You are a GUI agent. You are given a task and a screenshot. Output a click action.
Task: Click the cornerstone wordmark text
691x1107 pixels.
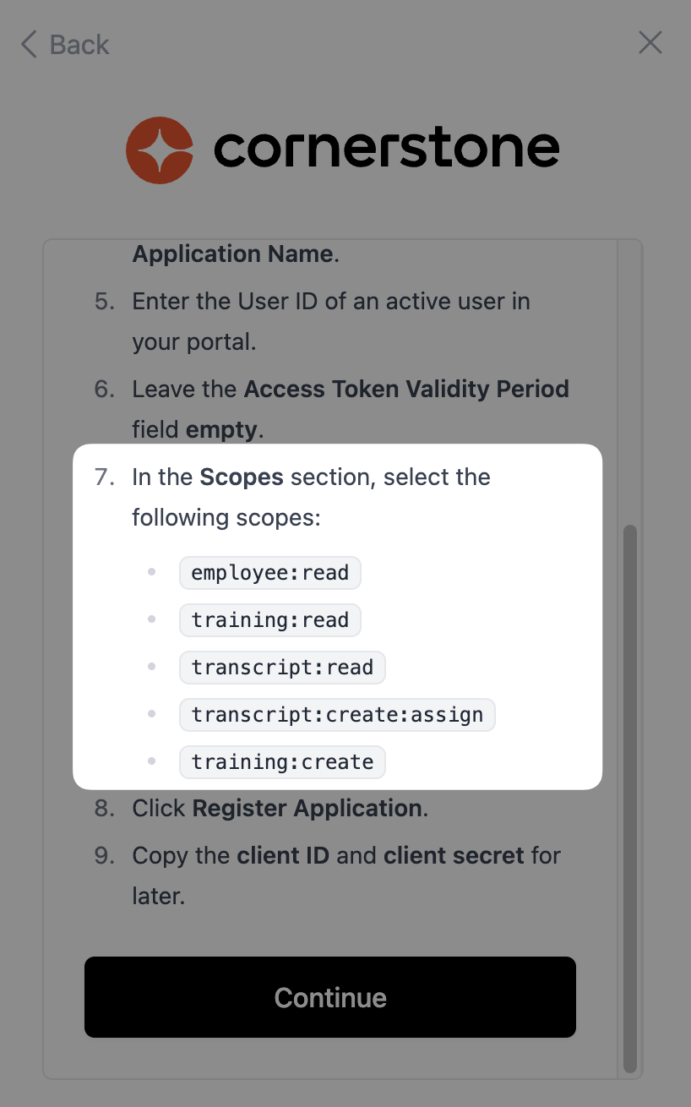click(386, 150)
